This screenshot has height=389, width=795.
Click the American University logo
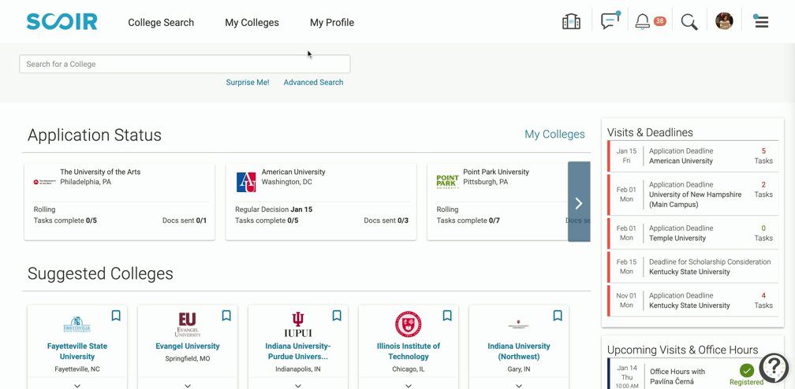pyautogui.click(x=246, y=182)
